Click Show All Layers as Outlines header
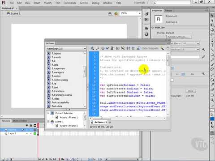Viewport: 215px width, 161px height. coord(35,125)
